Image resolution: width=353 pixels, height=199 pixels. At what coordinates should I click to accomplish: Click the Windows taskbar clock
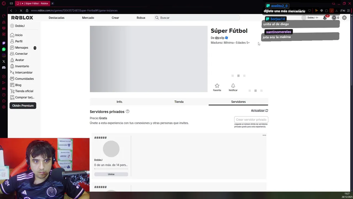347,195
